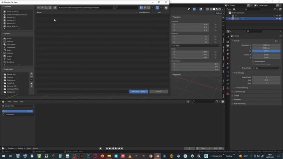Sort files by Size column

(x=159, y=12)
